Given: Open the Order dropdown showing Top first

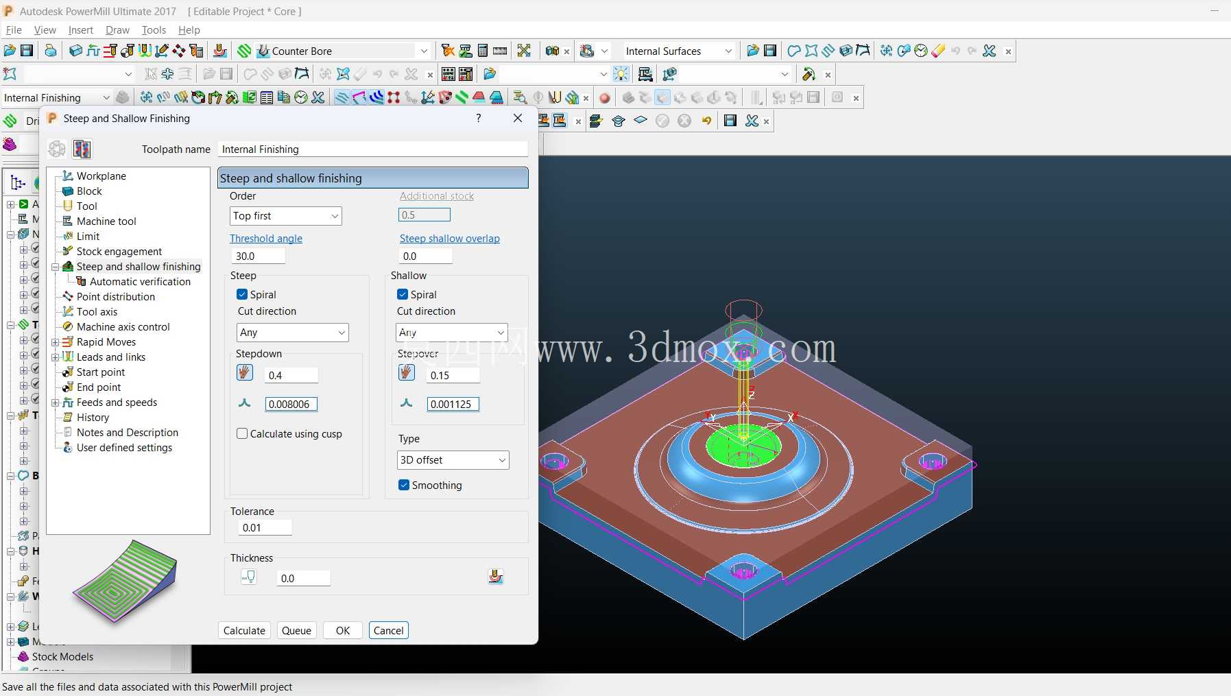Looking at the screenshot, I should tap(285, 216).
